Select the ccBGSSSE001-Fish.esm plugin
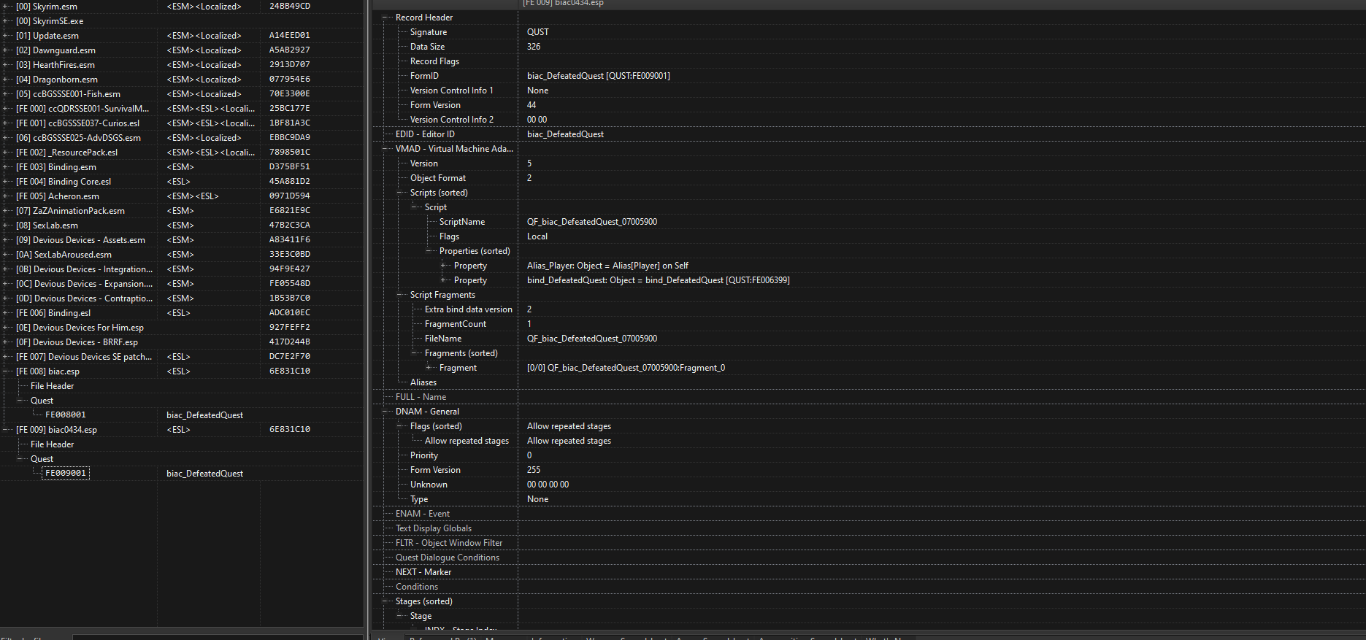Viewport: 1366px width, 640px height. tap(68, 94)
